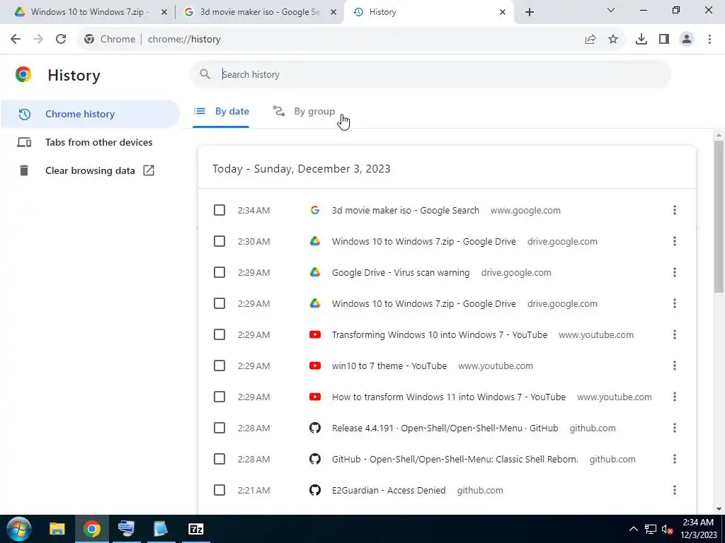Check the Release 4.4.191 Open-Shell entry
725x543 pixels.
[x=219, y=428]
